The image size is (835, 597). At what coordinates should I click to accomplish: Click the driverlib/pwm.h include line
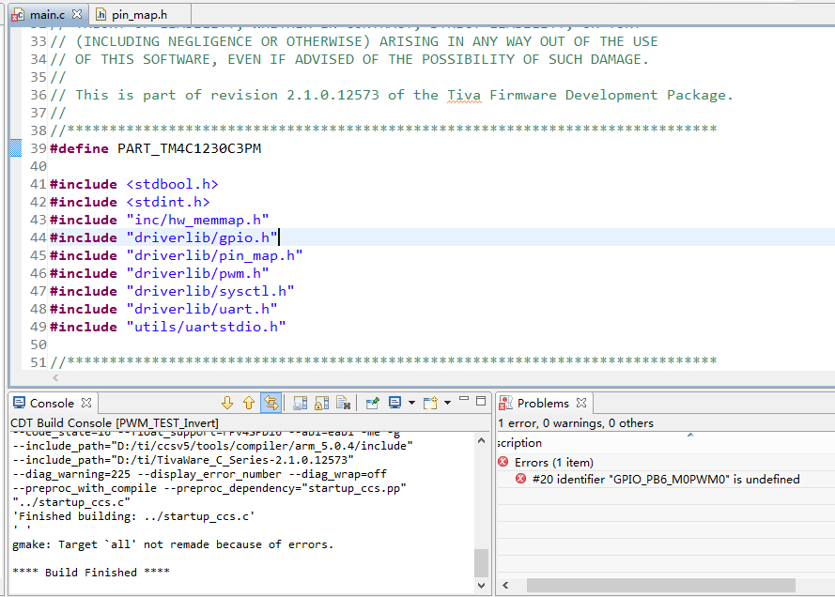coord(160,273)
